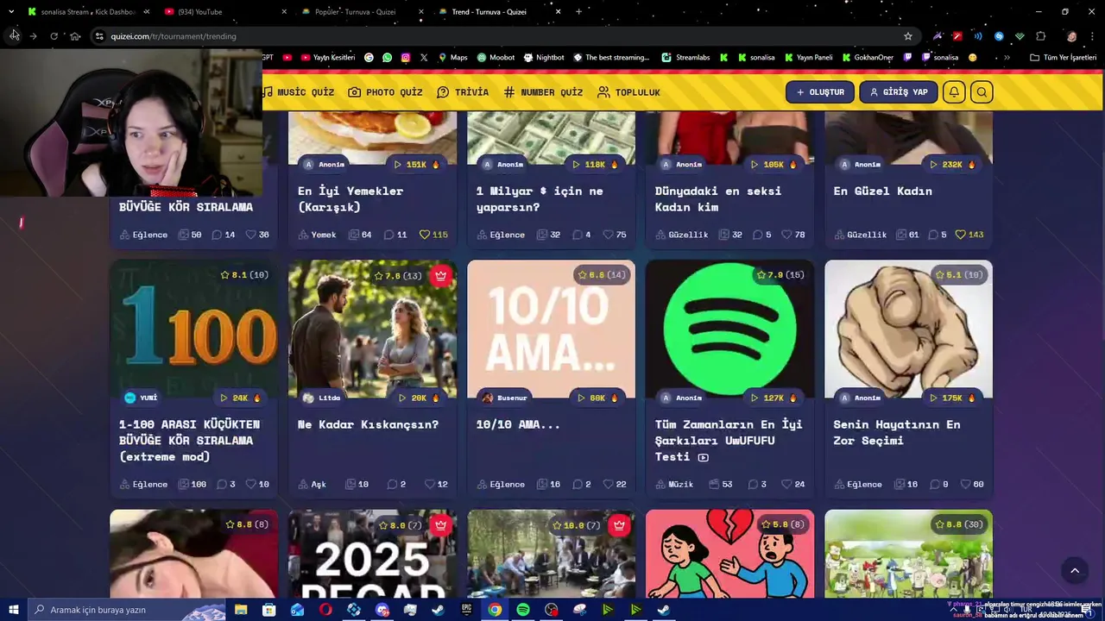Open author Litda's profile
This screenshot has height=621, width=1105.
321,398
